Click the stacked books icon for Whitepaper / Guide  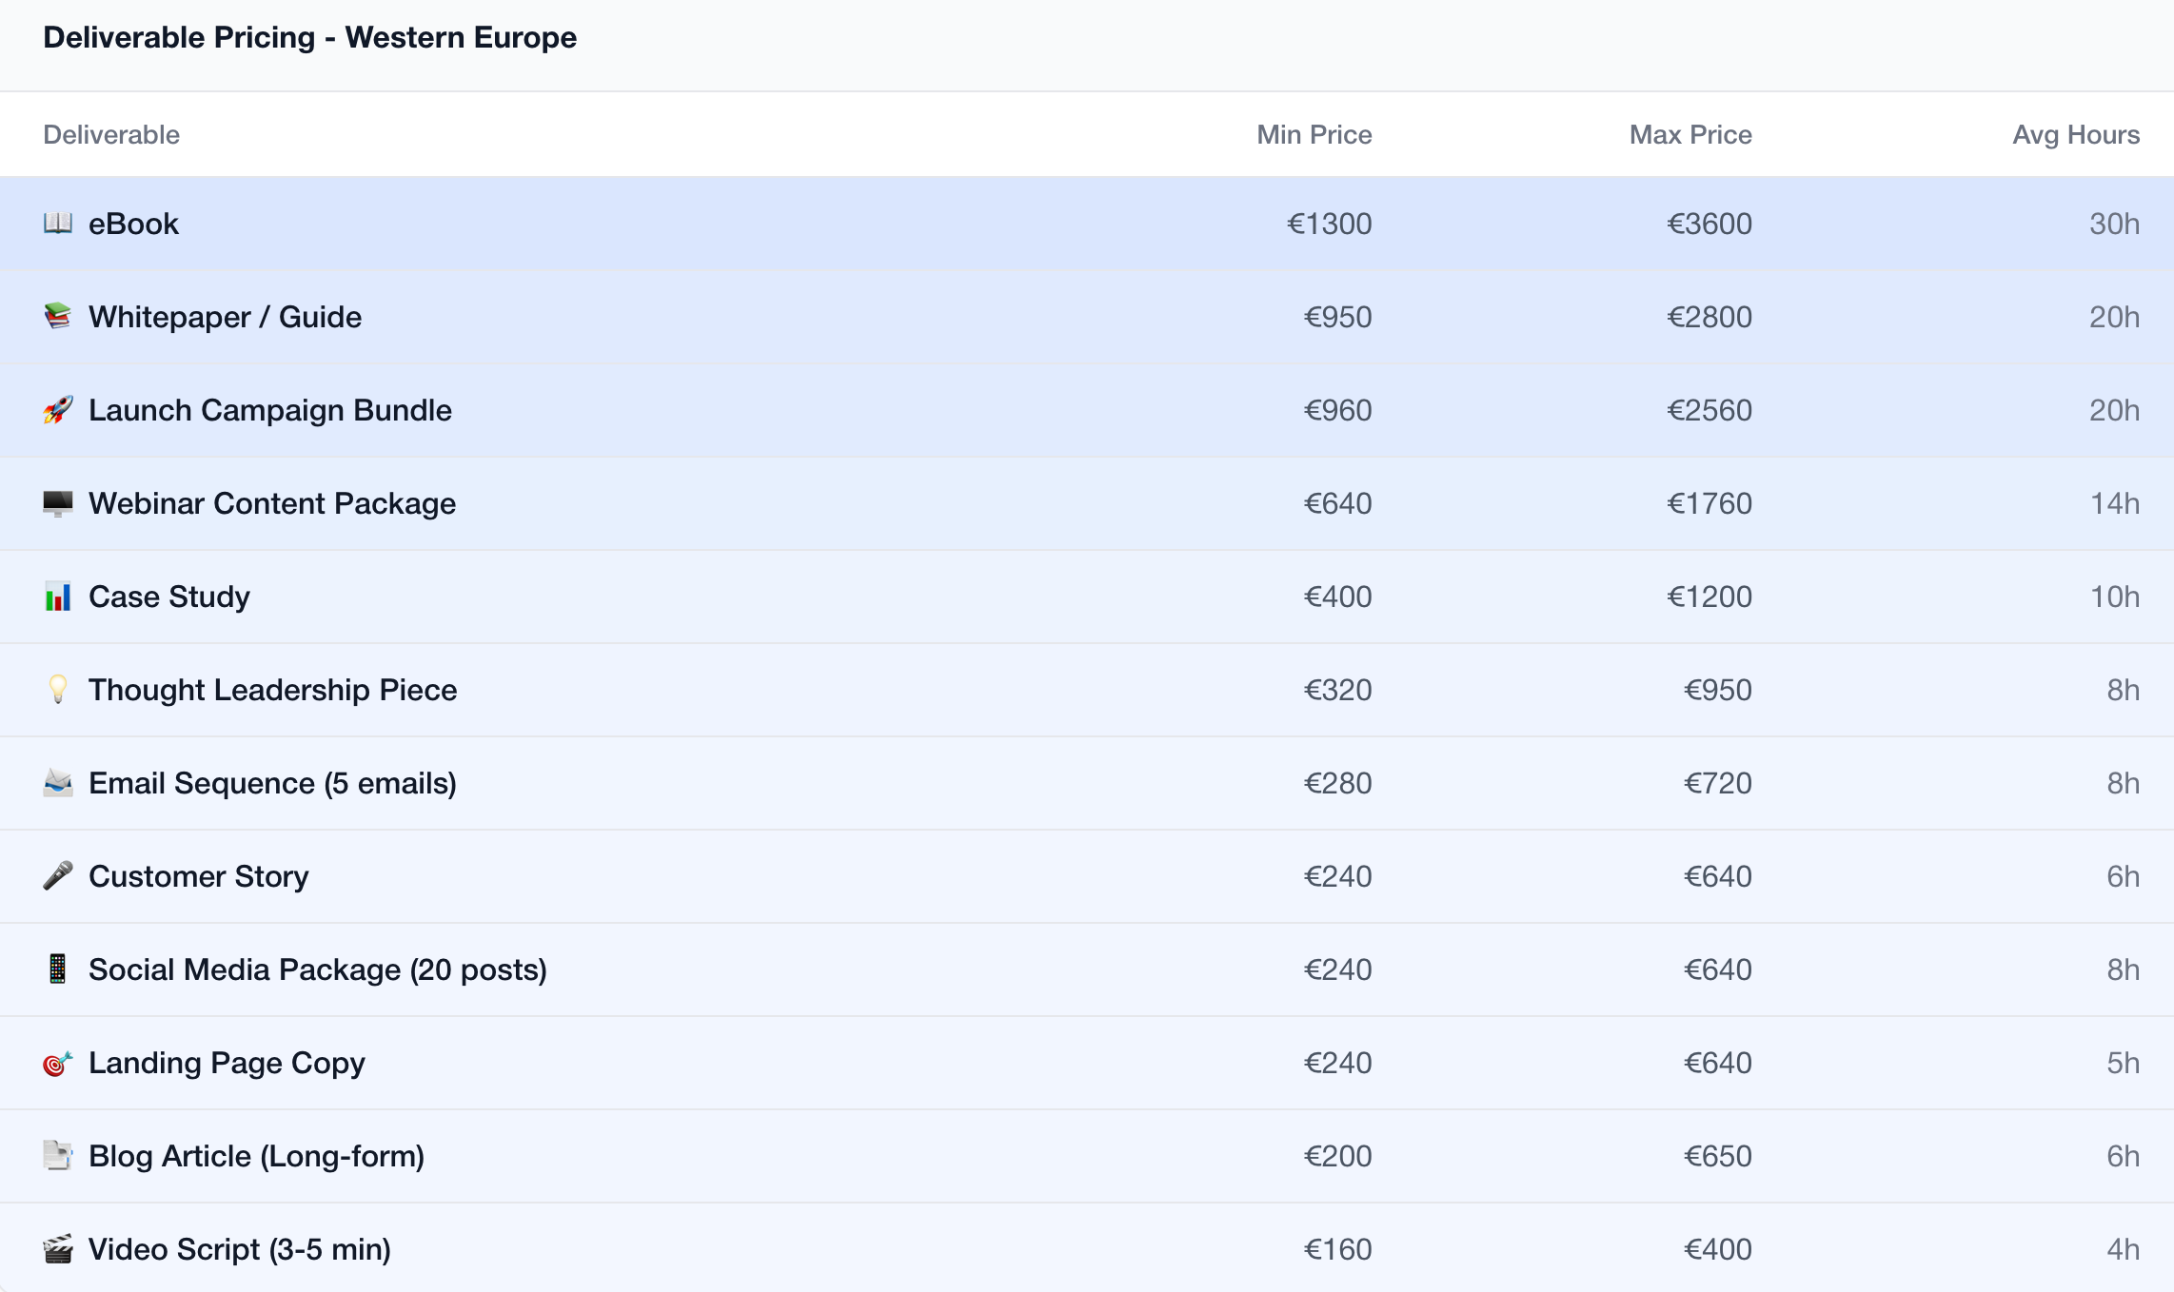pos(58,317)
